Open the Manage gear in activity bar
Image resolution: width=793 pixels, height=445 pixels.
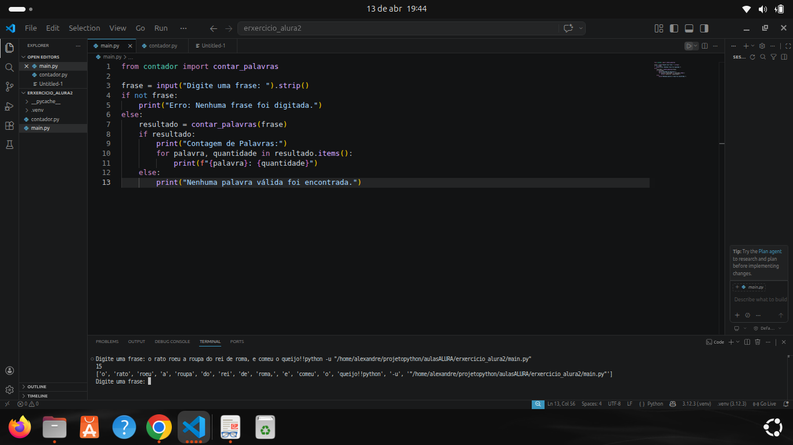click(9, 389)
